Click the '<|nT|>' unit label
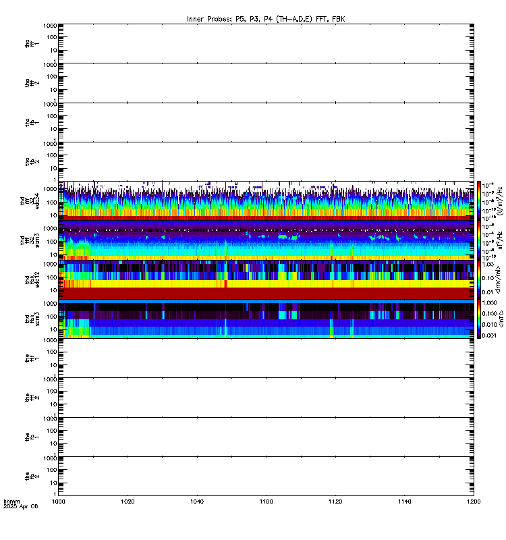Image resolution: width=506 pixels, height=540 pixels. [501, 319]
